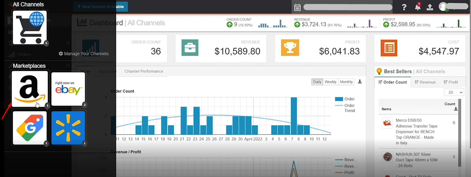Click the Revenue briefcase icon
Viewport: 471px width, 177px height.
pyautogui.click(x=190, y=48)
